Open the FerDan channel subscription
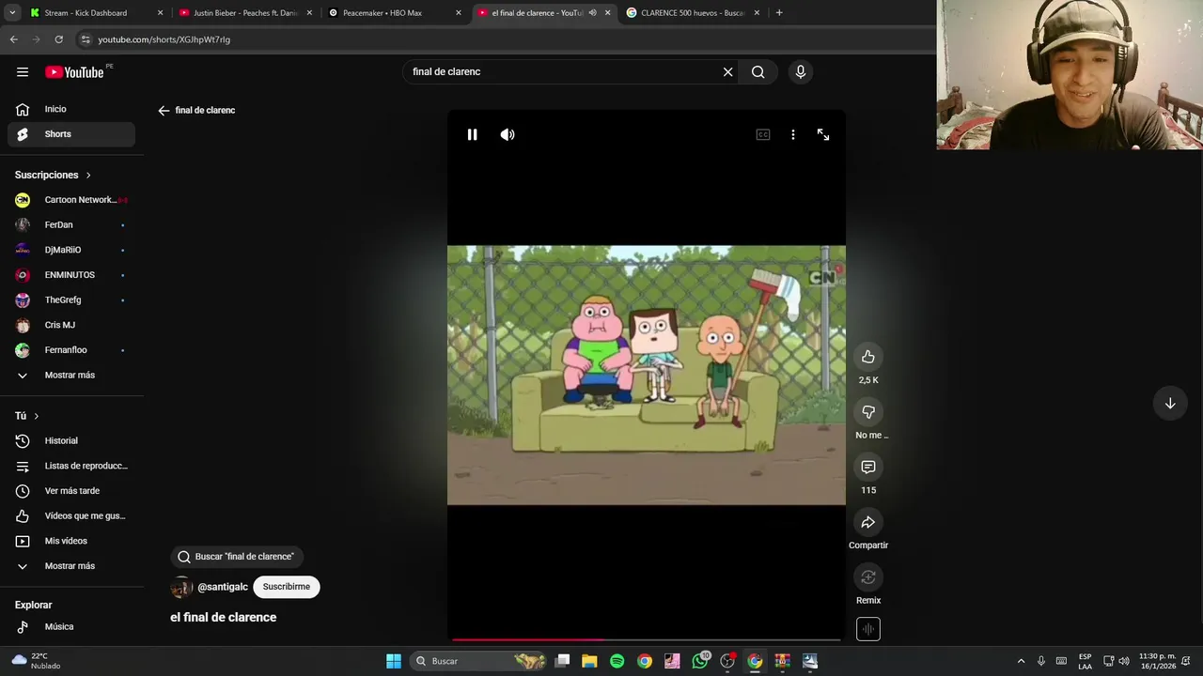 [71, 224]
